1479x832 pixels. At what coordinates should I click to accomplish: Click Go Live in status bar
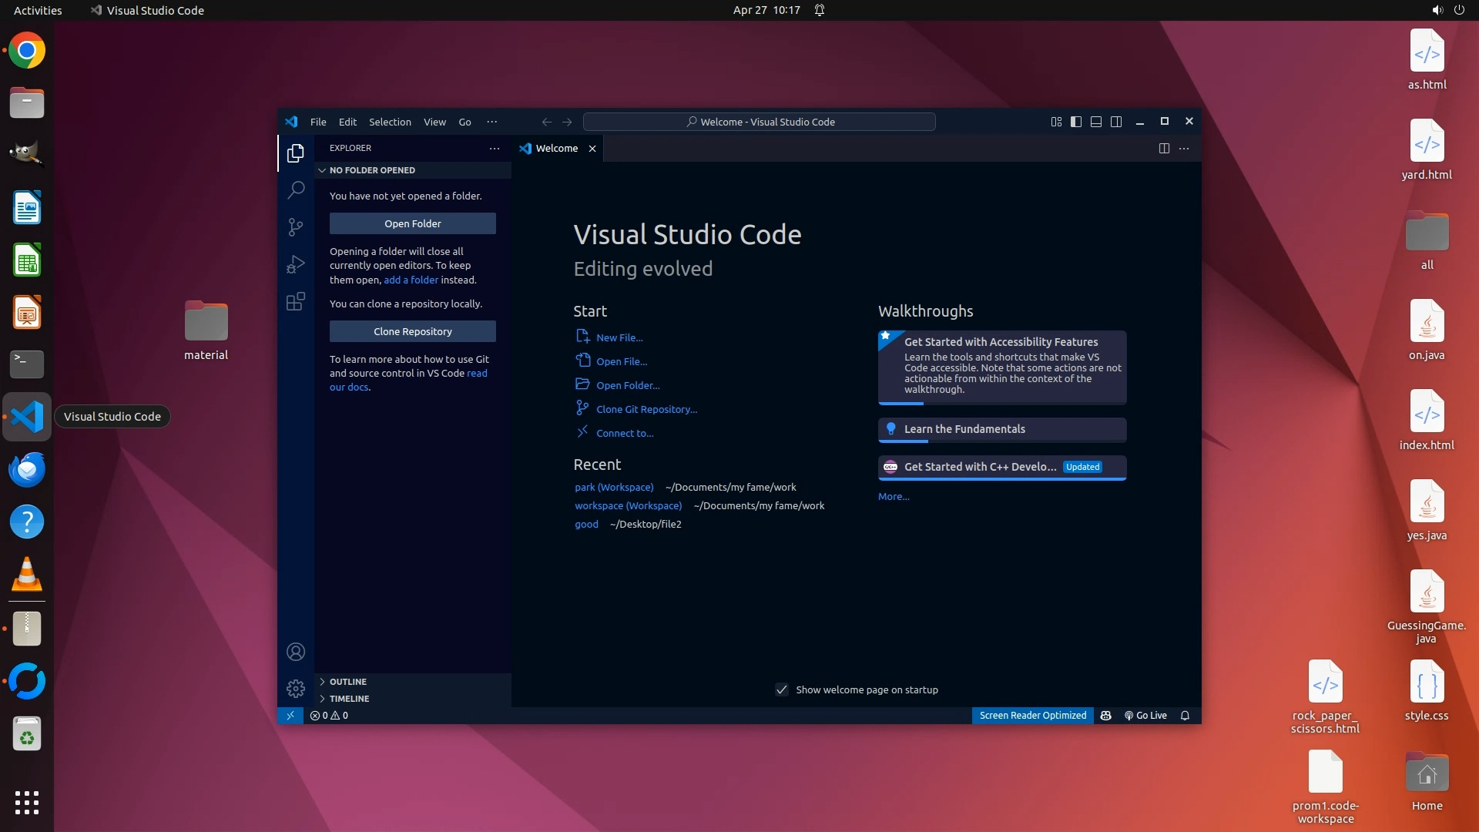(1145, 716)
